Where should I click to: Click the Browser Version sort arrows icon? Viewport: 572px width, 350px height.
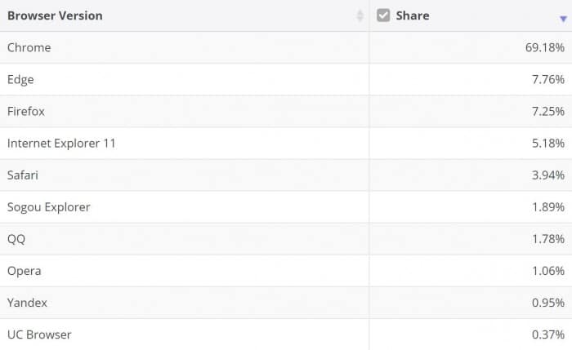click(360, 16)
